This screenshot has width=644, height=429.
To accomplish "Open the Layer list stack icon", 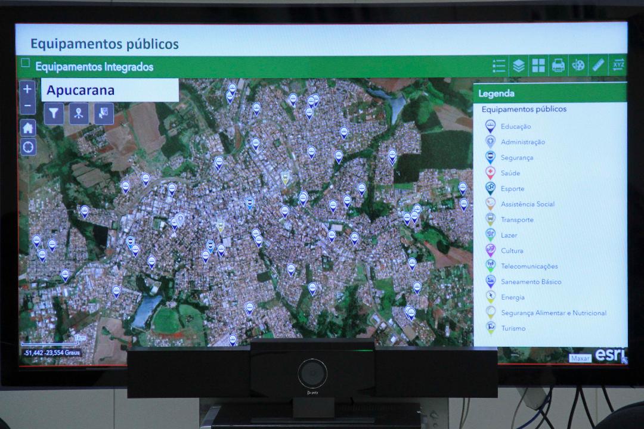I will [x=519, y=66].
